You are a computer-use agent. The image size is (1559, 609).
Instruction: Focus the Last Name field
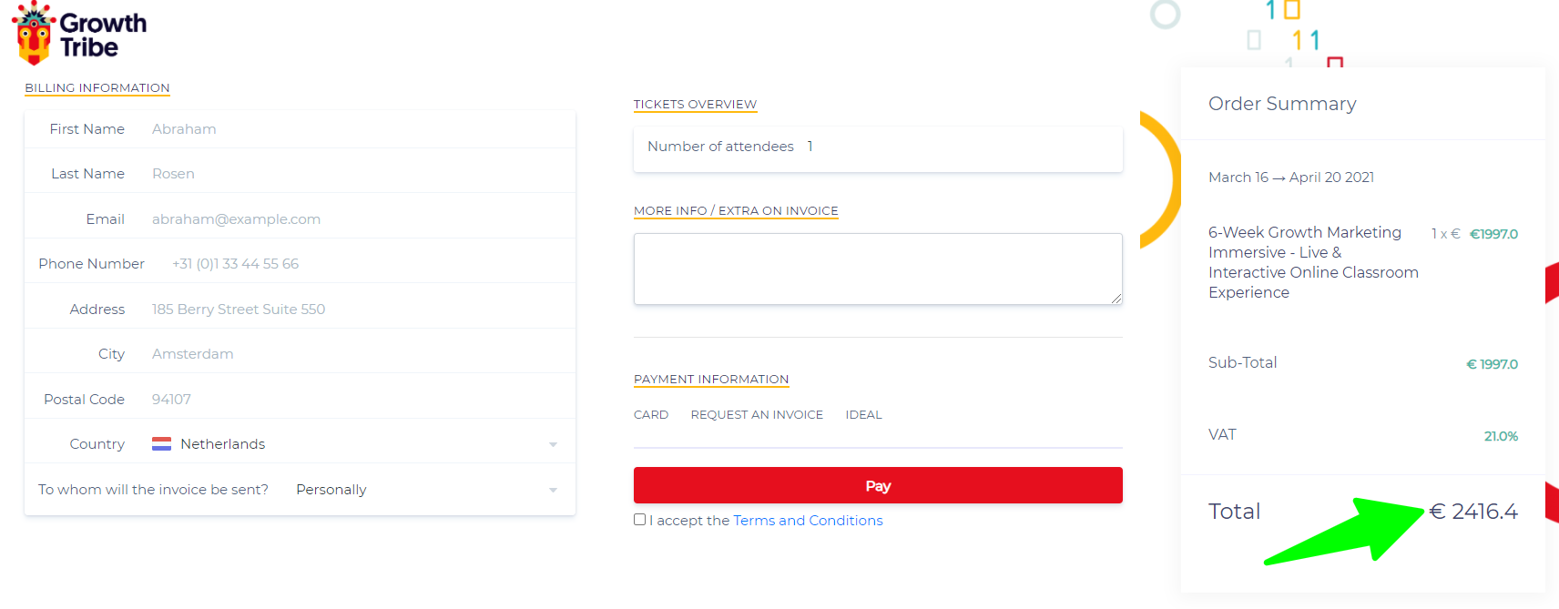355,174
